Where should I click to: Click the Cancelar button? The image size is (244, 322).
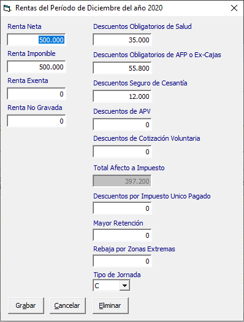click(67, 305)
